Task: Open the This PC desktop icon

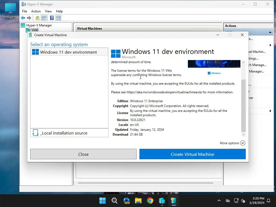Action: [11, 11]
